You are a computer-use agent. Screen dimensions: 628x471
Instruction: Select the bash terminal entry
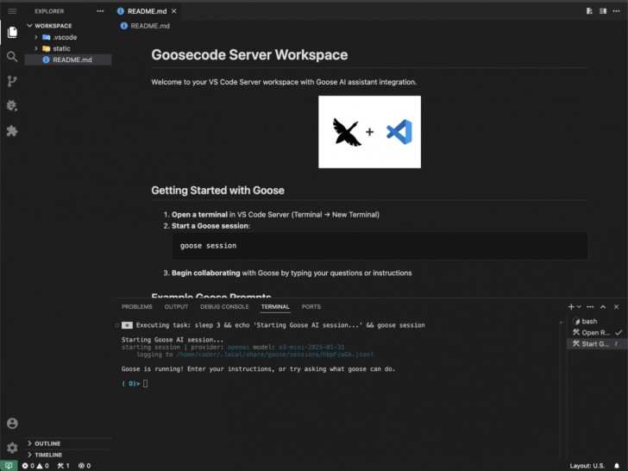(597, 321)
